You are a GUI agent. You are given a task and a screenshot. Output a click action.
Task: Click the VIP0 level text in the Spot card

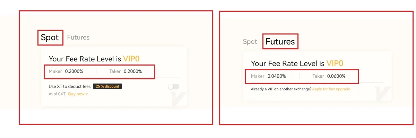(131, 59)
